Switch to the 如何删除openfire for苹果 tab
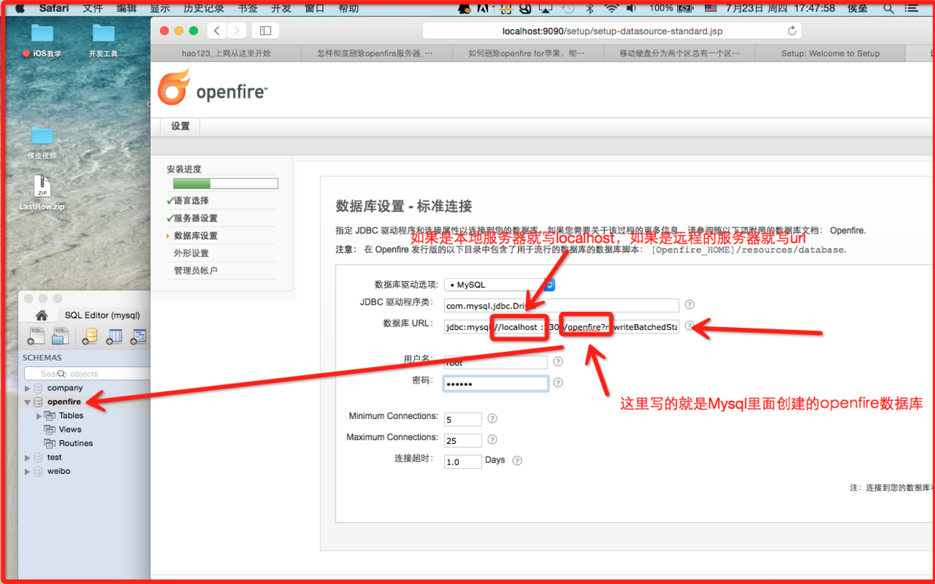This screenshot has width=935, height=584. click(x=527, y=54)
